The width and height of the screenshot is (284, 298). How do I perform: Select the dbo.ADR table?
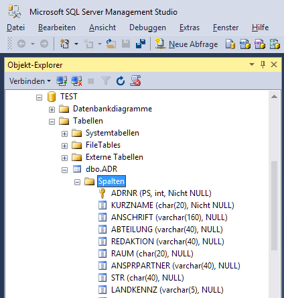pyautogui.click(x=101, y=169)
